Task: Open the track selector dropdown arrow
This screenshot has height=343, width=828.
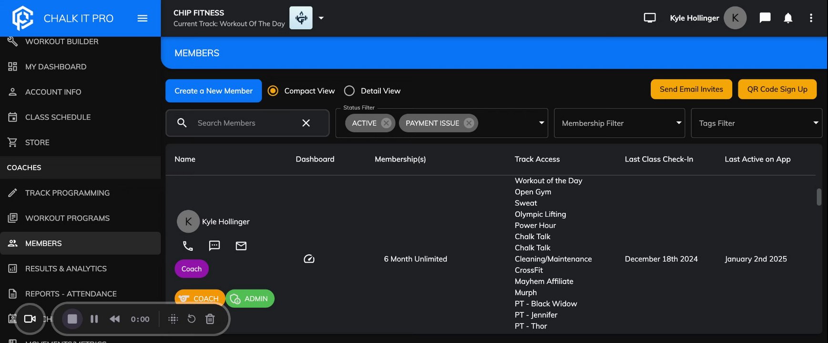Action: coord(321,18)
